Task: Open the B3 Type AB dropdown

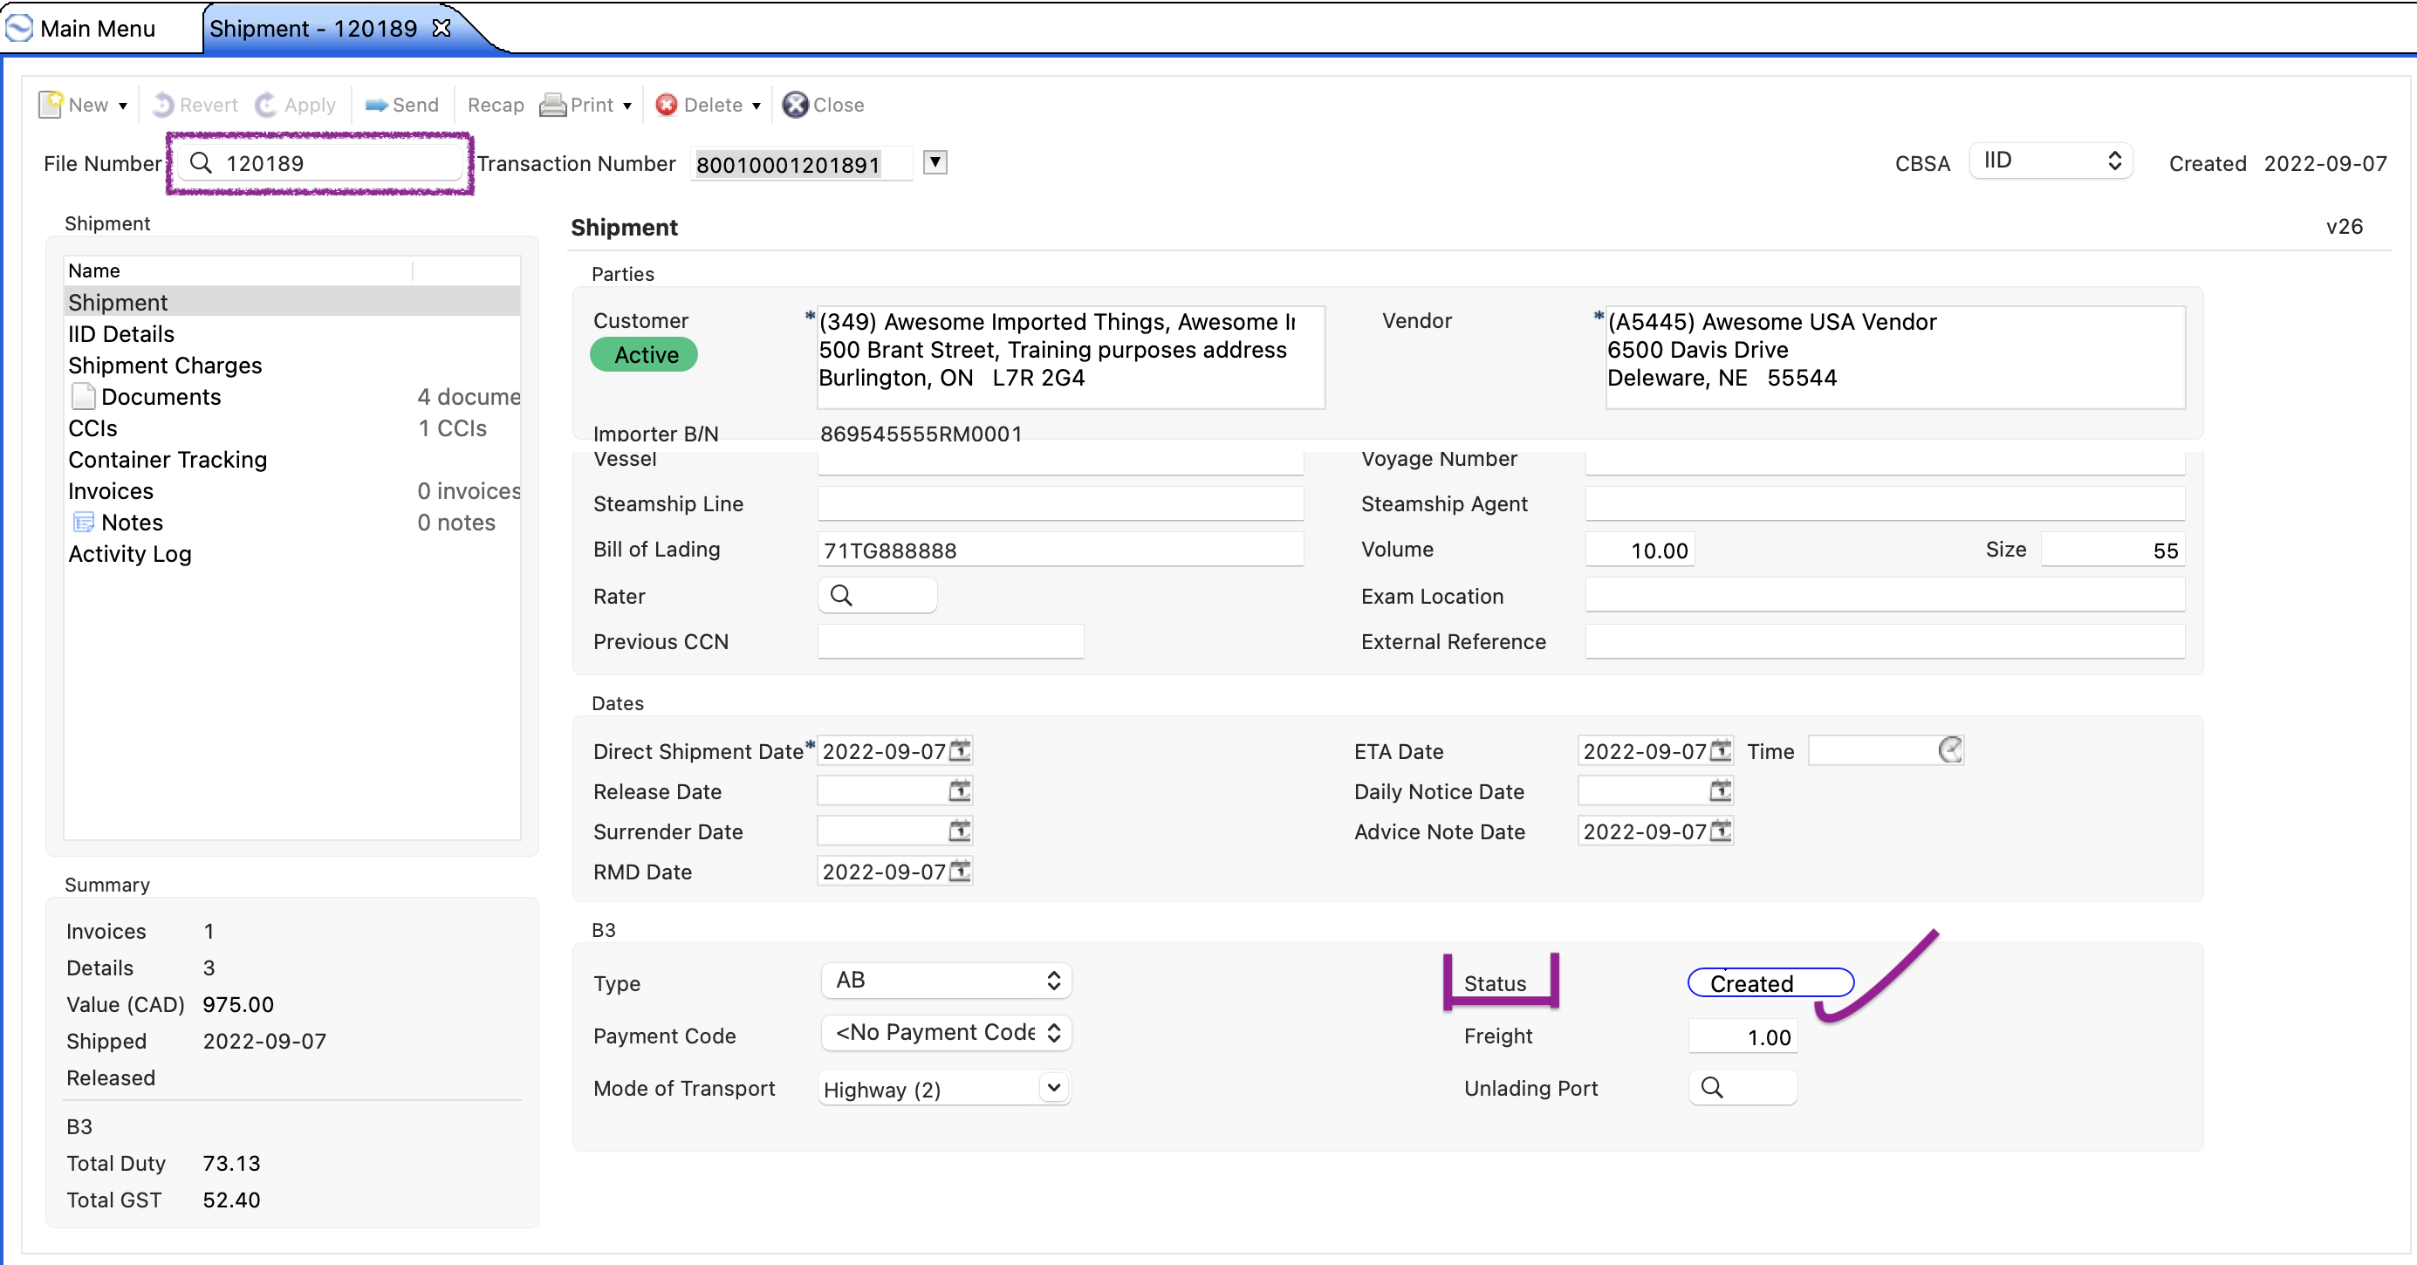Action: [947, 981]
